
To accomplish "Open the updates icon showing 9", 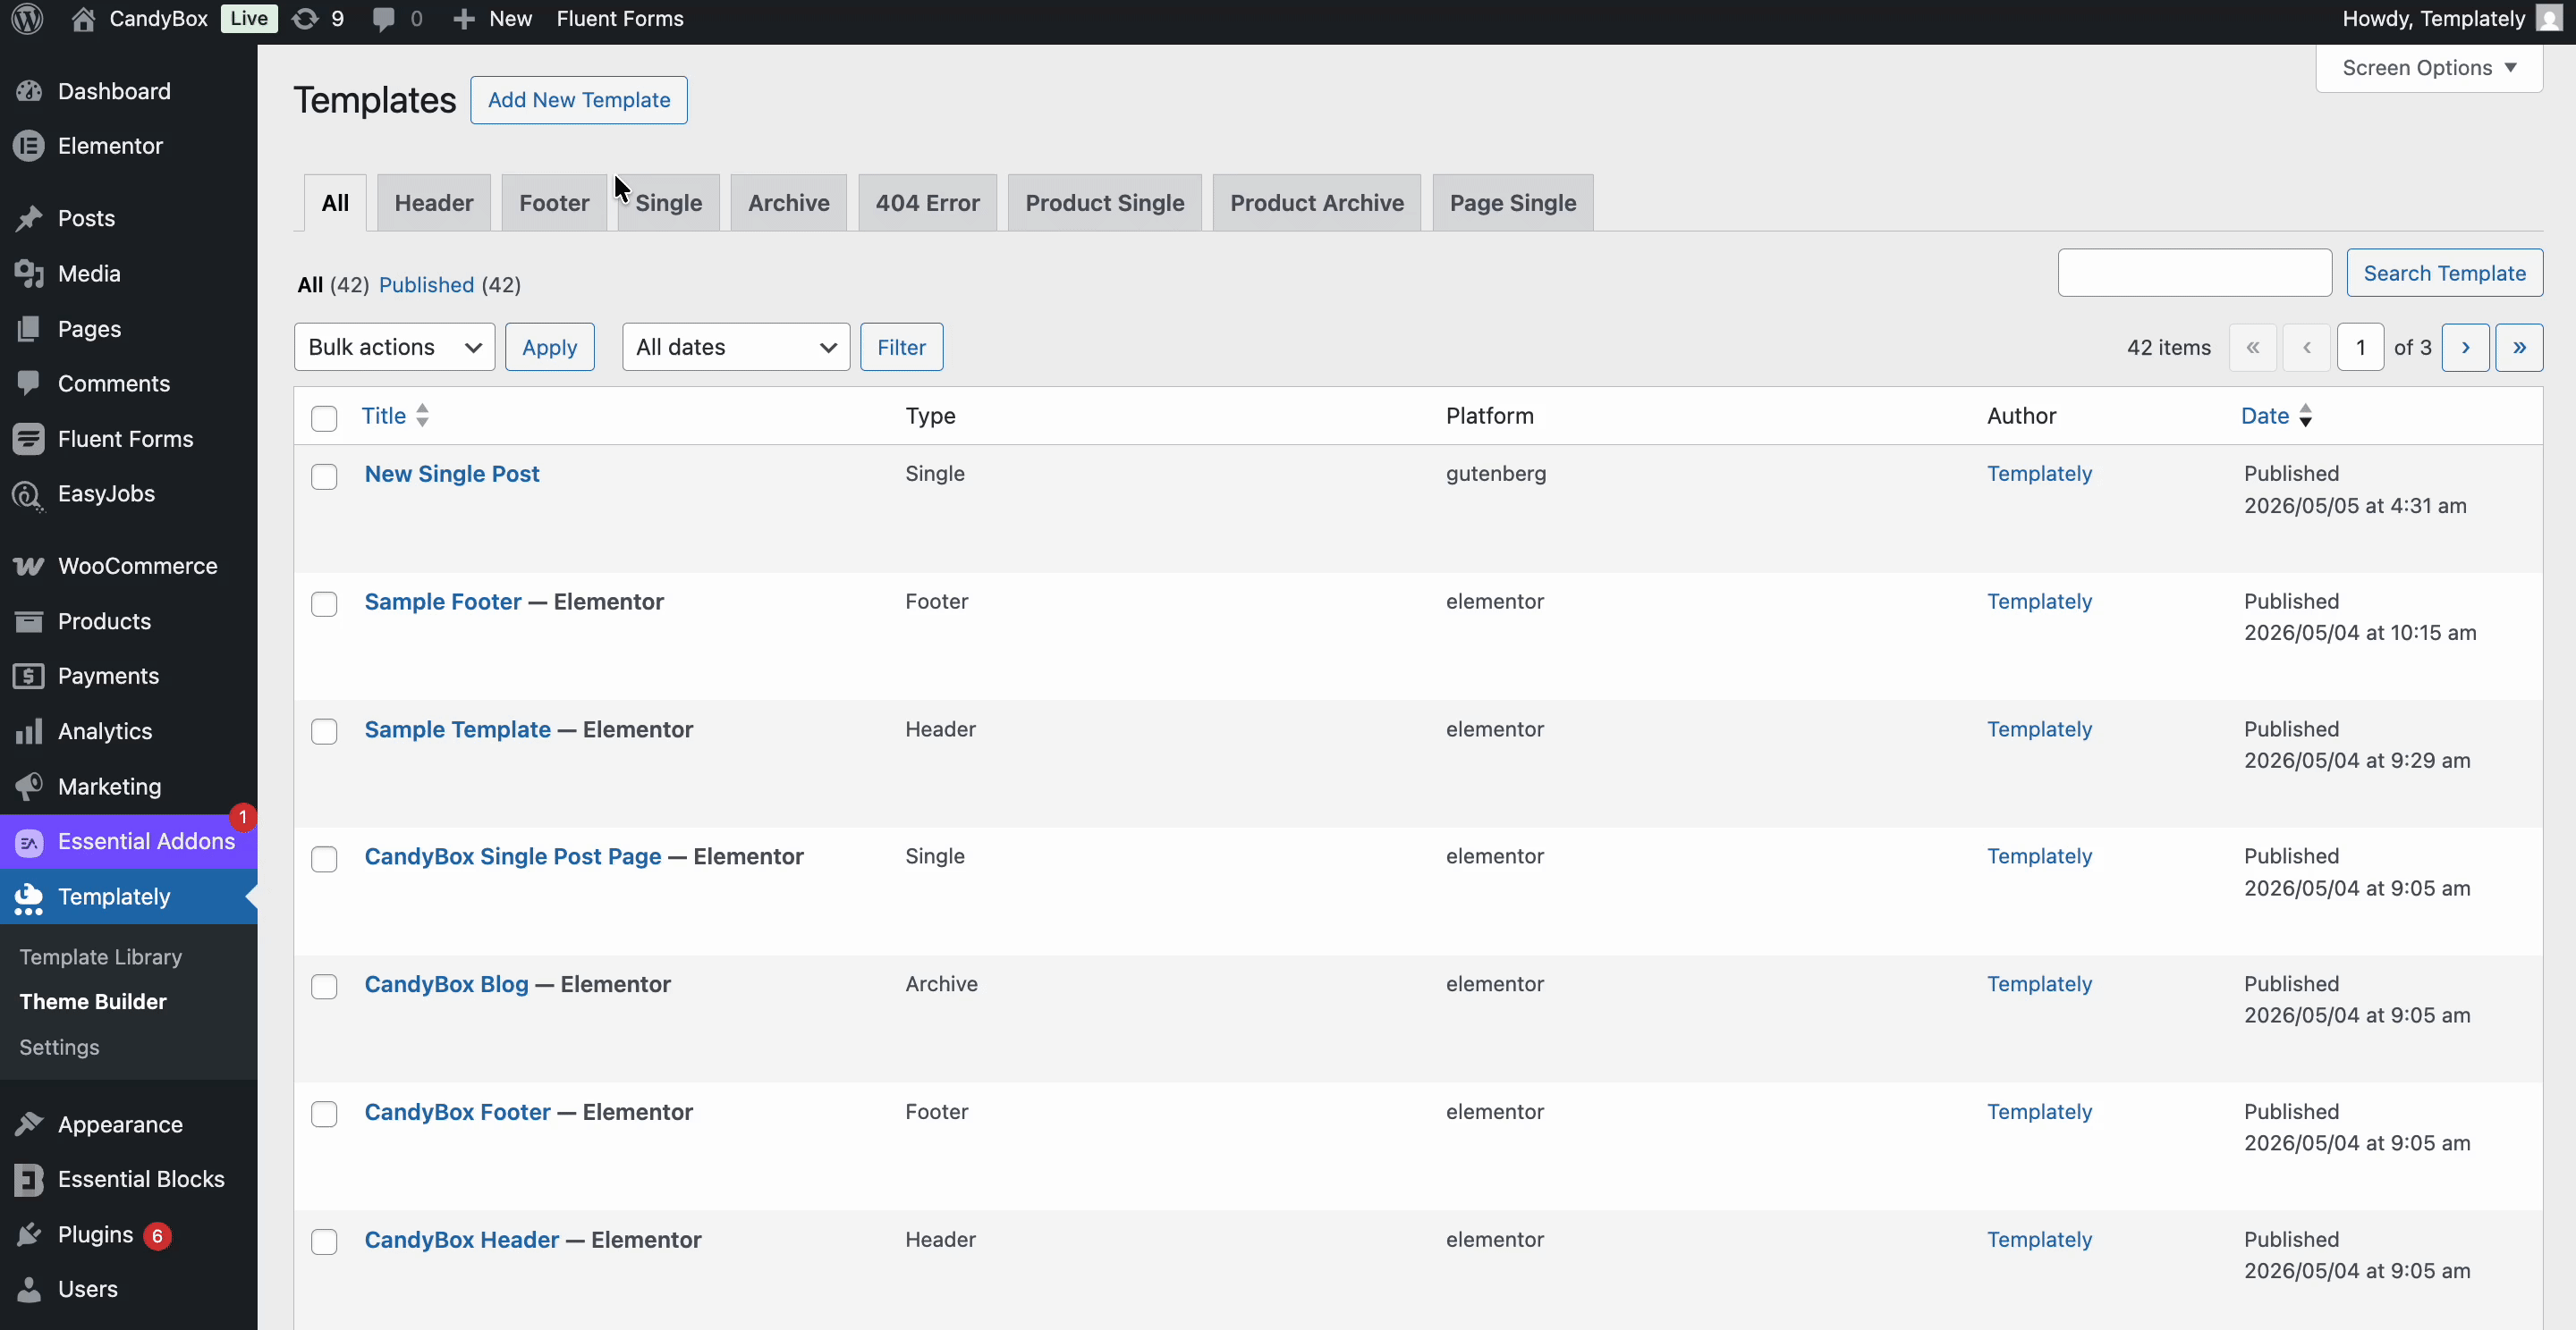I will (x=305, y=19).
